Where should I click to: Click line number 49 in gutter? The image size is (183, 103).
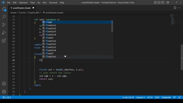[13, 70]
